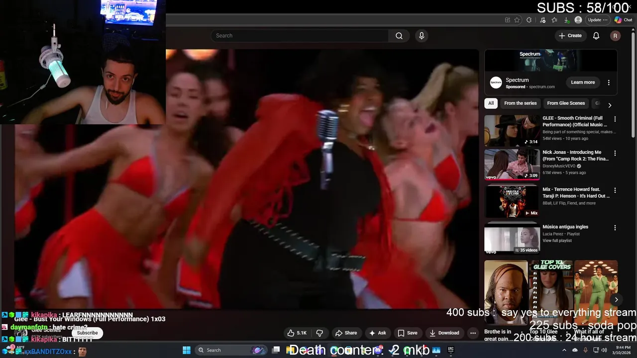Viewport: 637px width, 358px height.
Task: Click View full playlist link
Action: pyautogui.click(x=557, y=241)
